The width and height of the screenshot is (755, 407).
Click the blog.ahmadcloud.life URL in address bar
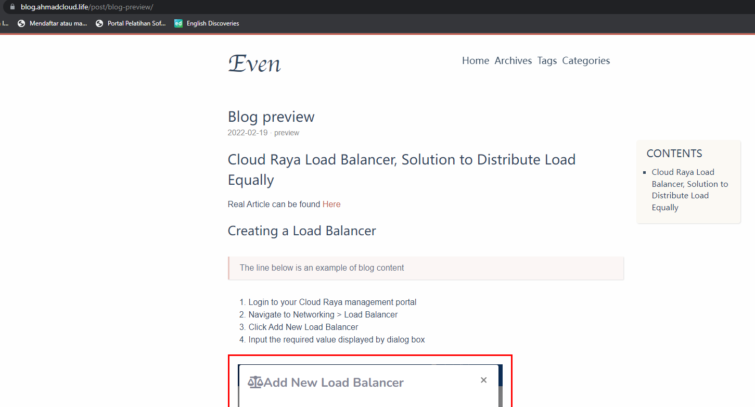click(87, 7)
